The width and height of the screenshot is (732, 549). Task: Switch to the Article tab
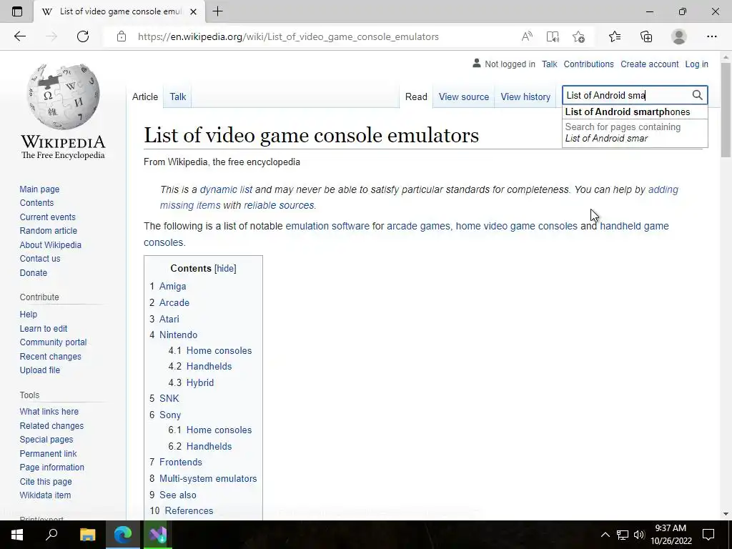point(144,97)
